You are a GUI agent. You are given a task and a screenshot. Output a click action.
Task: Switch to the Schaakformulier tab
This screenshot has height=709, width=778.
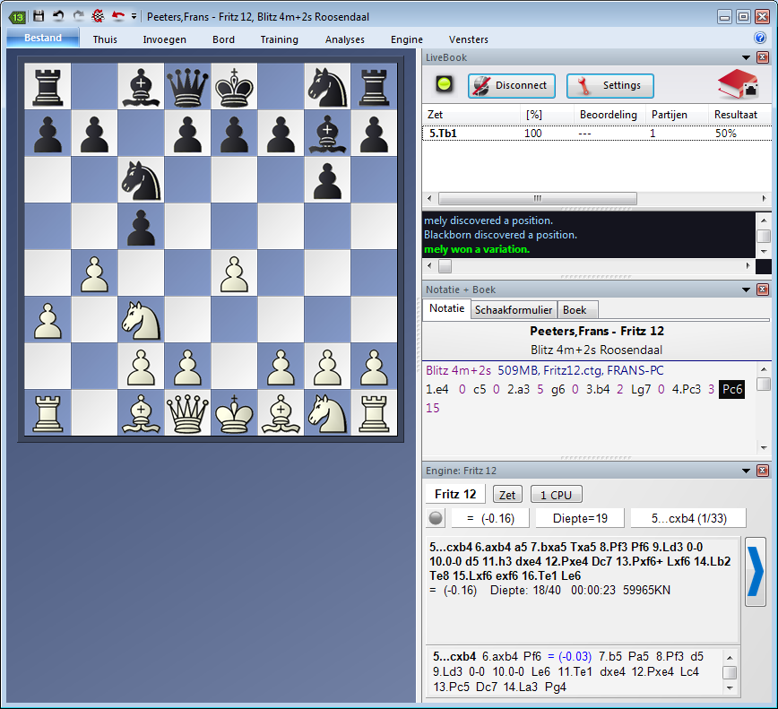click(513, 309)
